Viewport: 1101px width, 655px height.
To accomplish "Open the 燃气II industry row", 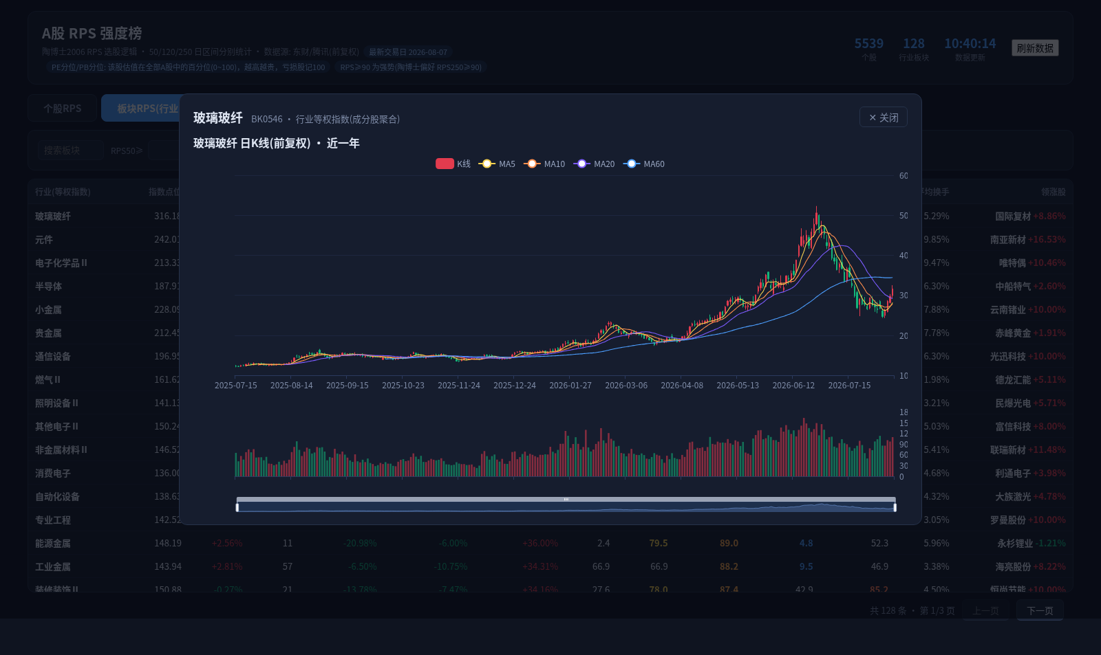I will [550, 380].
